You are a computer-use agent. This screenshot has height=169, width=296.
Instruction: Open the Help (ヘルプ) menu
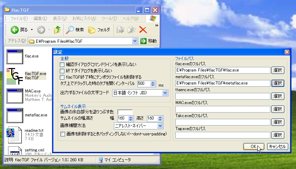tap(131, 19)
